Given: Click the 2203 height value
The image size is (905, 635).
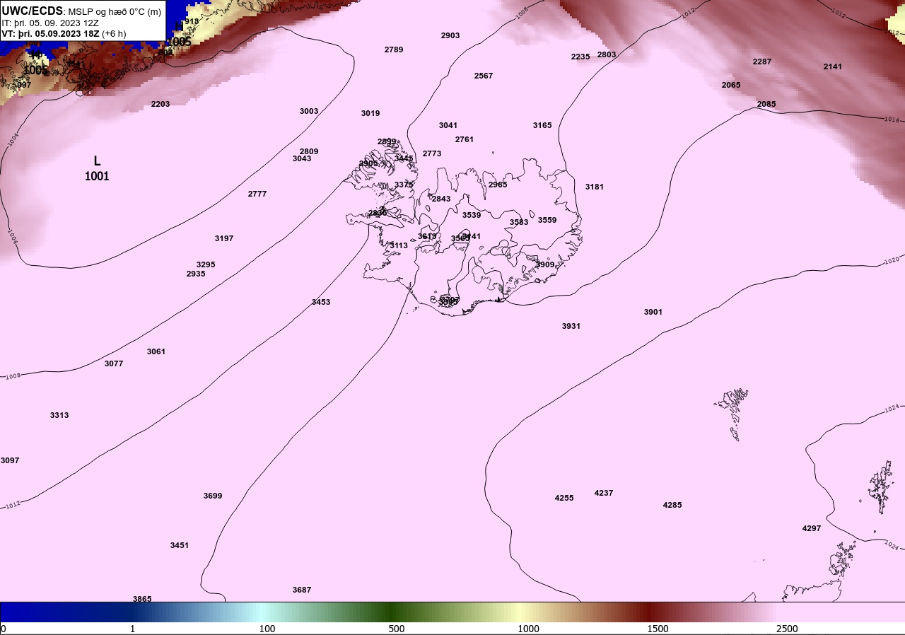Looking at the screenshot, I should (x=160, y=104).
